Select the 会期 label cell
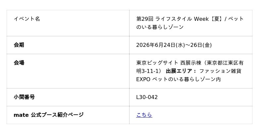Viewport: 265px width, 134px height. coord(68,45)
